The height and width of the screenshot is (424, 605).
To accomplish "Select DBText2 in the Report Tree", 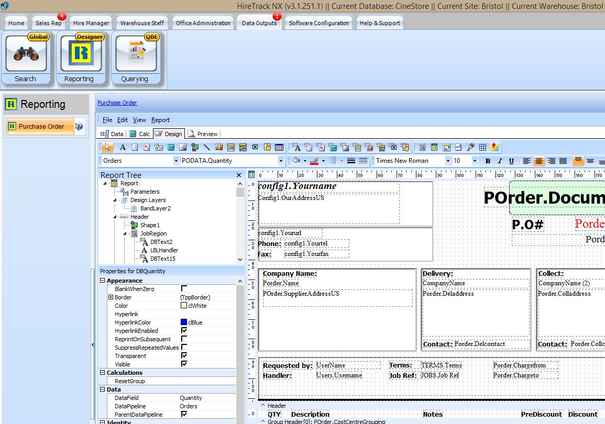I will pos(161,242).
